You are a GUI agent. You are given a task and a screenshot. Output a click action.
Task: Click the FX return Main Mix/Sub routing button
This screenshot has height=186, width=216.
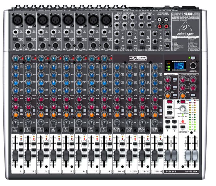click(x=193, y=95)
